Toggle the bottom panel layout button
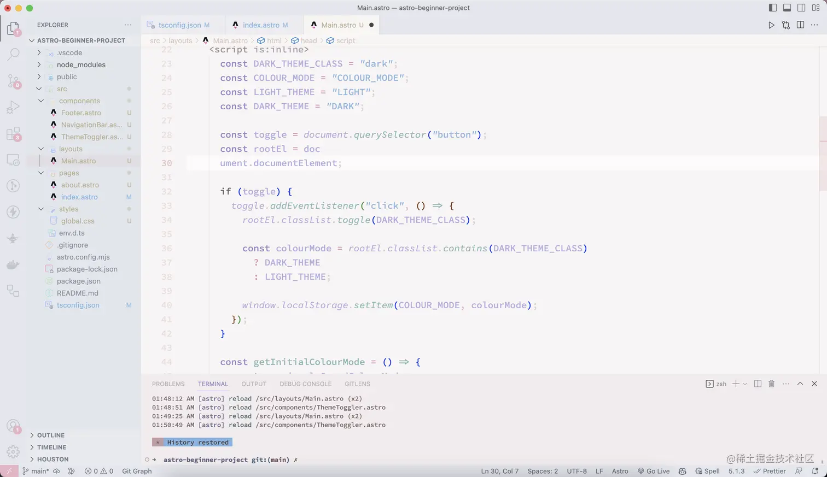827x477 pixels. point(787,8)
